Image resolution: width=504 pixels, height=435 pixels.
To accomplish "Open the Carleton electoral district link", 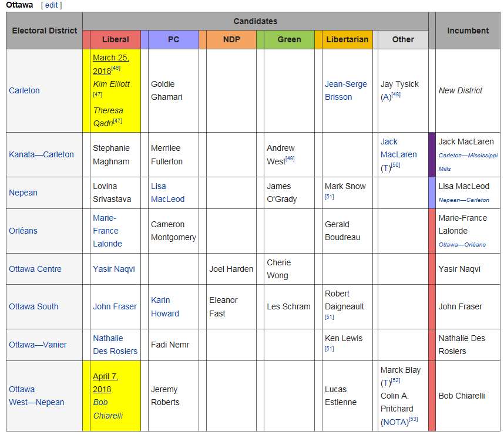I will (x=24, y=90).
